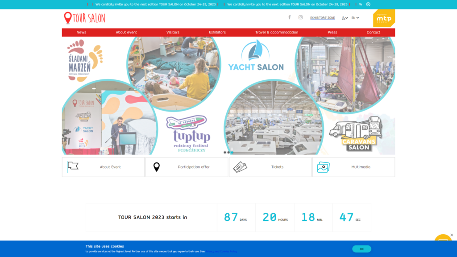The height and width of the screenshot is (257, 457).
Task: Click the '18' minutes countdown value
Action: (308, 217)
